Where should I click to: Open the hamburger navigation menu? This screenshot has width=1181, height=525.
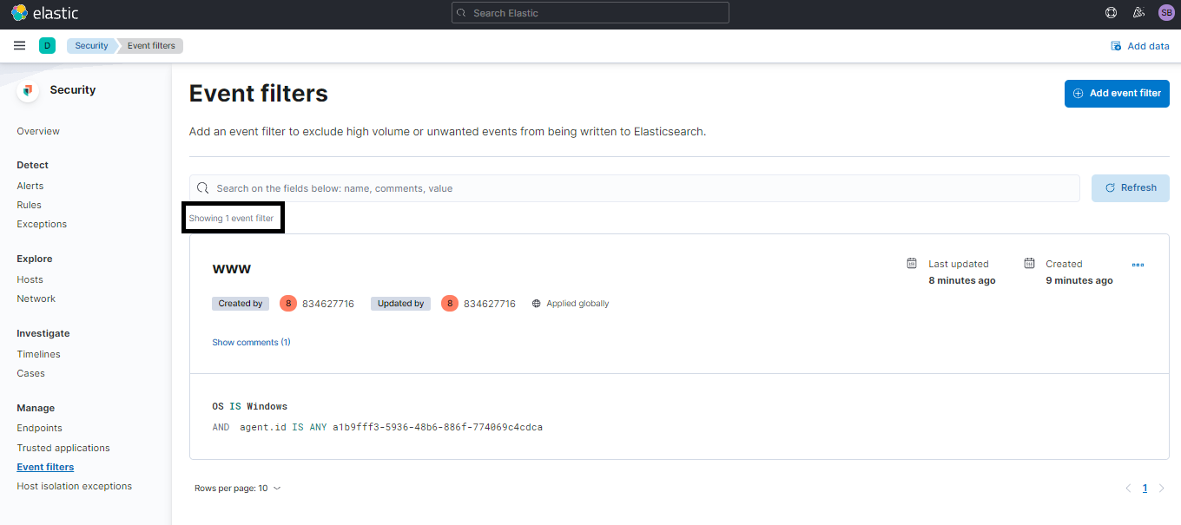click(x=19, y=45)
